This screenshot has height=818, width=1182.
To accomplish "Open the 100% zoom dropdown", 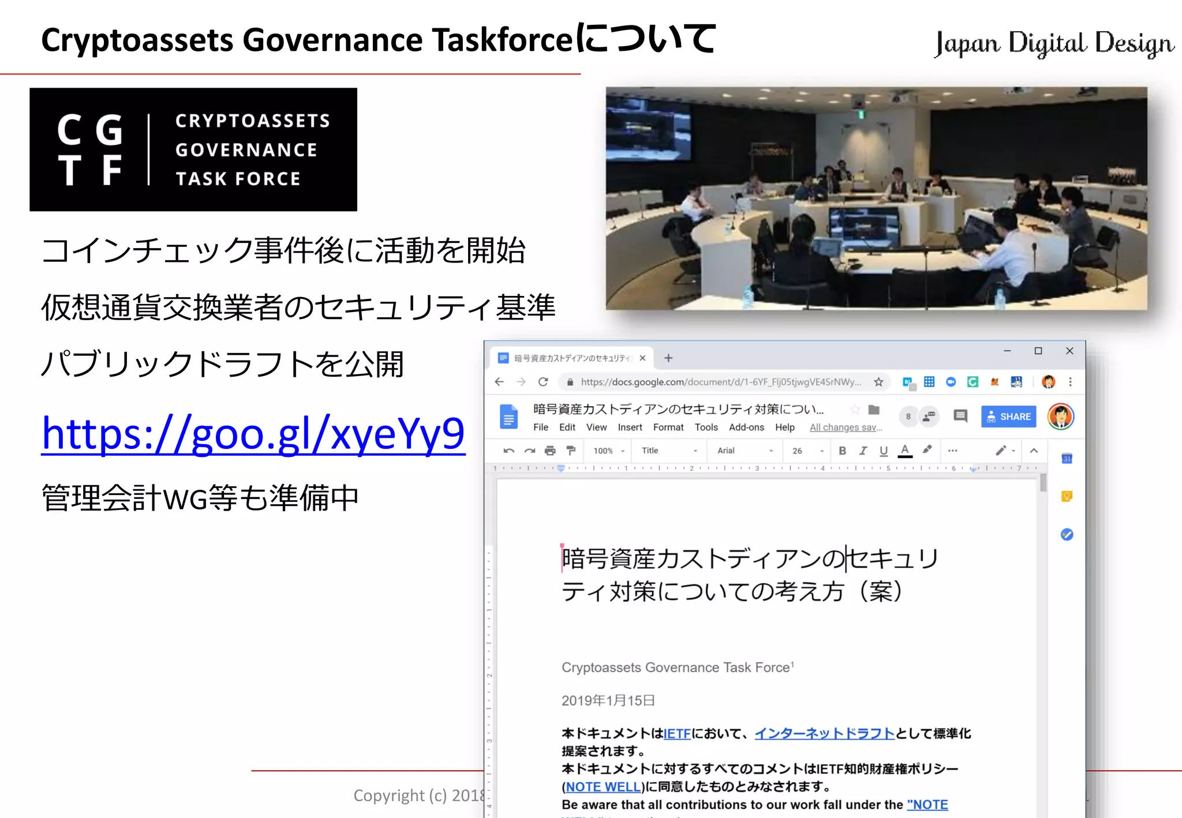I will coord(608,451).
